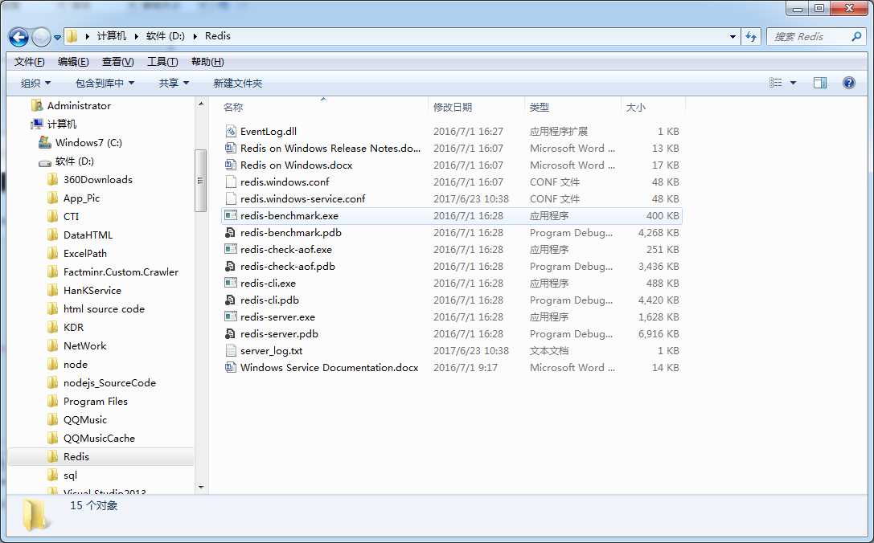Select server_log.txt file icon

[231, 351]
